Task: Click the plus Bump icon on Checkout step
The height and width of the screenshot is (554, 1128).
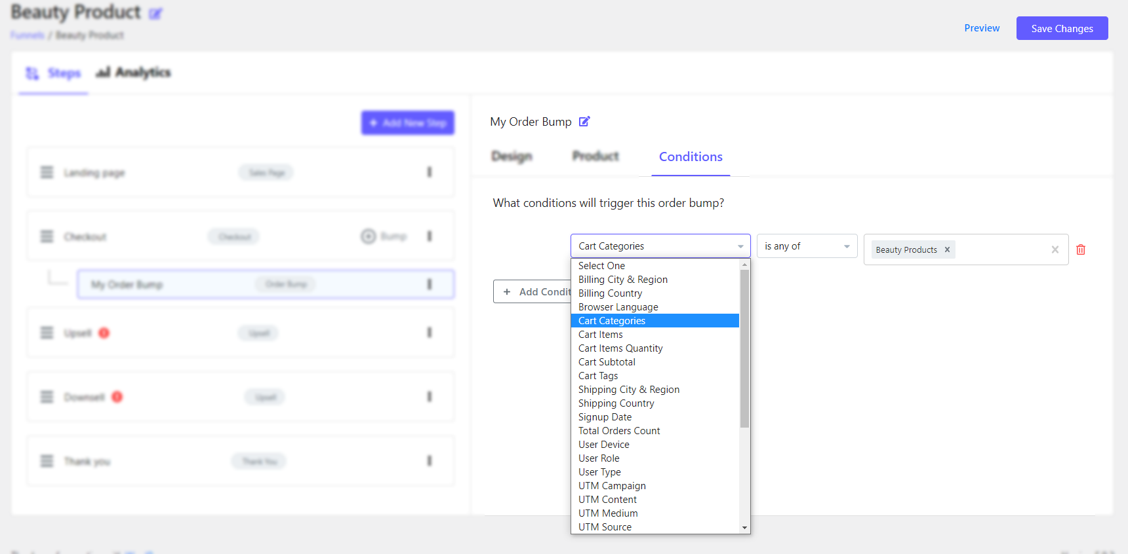Action: [x=369, y=236]
